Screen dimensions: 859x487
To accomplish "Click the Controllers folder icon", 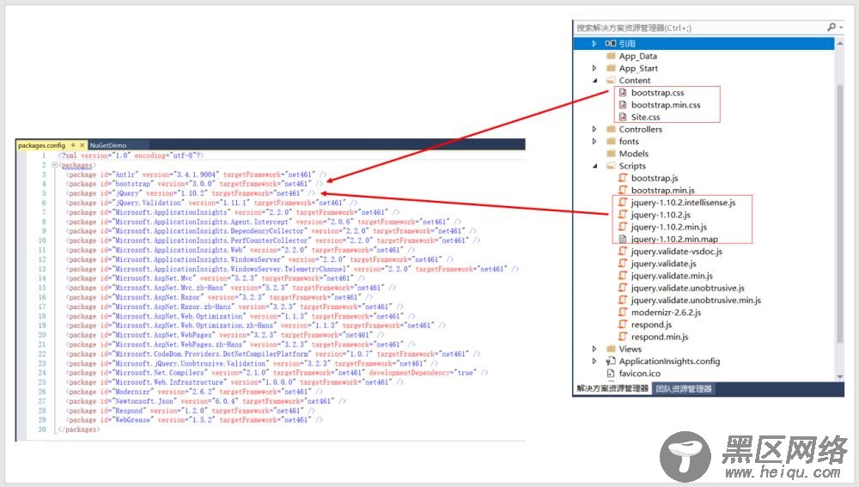I will point(611,130).
